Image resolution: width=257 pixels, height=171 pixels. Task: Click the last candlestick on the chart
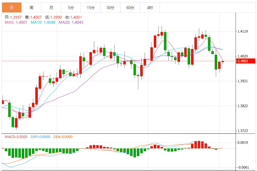pyautogui.click(x=223, y=62)
